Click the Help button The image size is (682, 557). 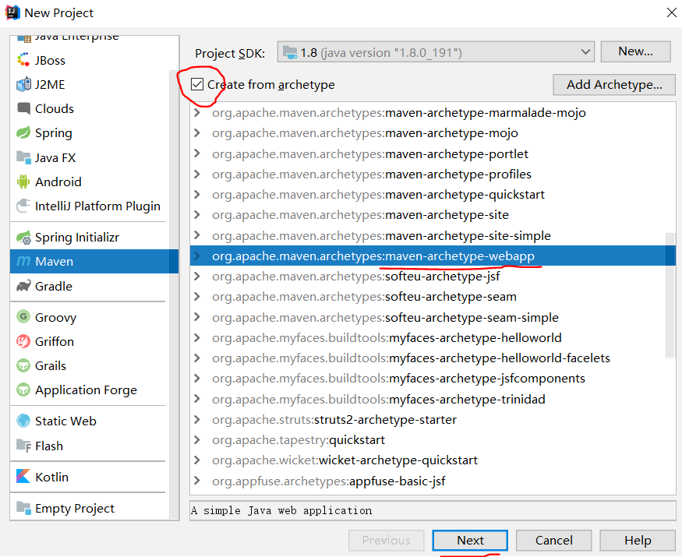click(x=638, y=540)
